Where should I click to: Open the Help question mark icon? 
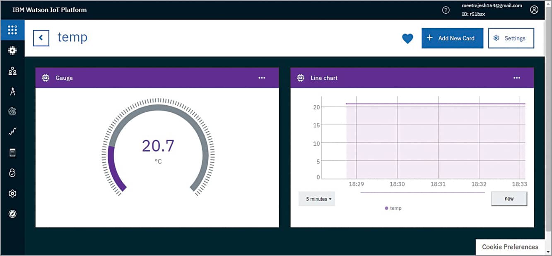(x=446, y=9)
